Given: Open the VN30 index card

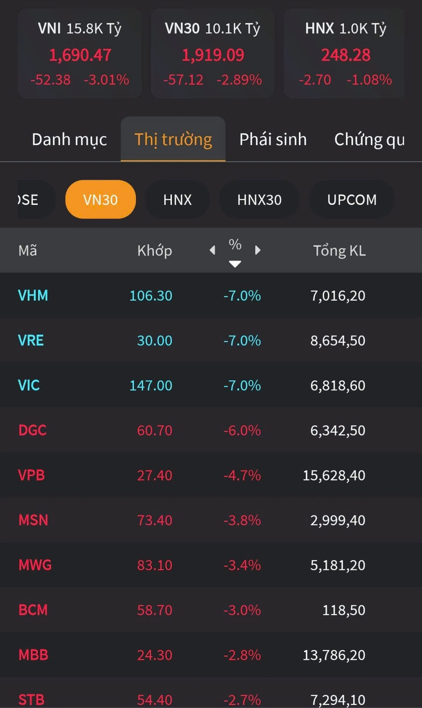Looking at the screenshot, I should 213,53.
